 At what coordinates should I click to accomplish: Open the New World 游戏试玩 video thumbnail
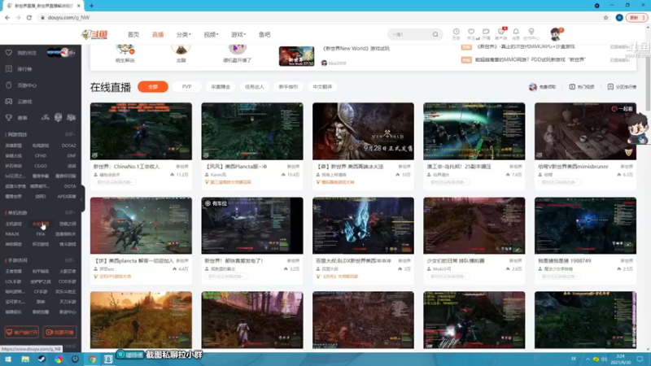click(x=296, y=56)
